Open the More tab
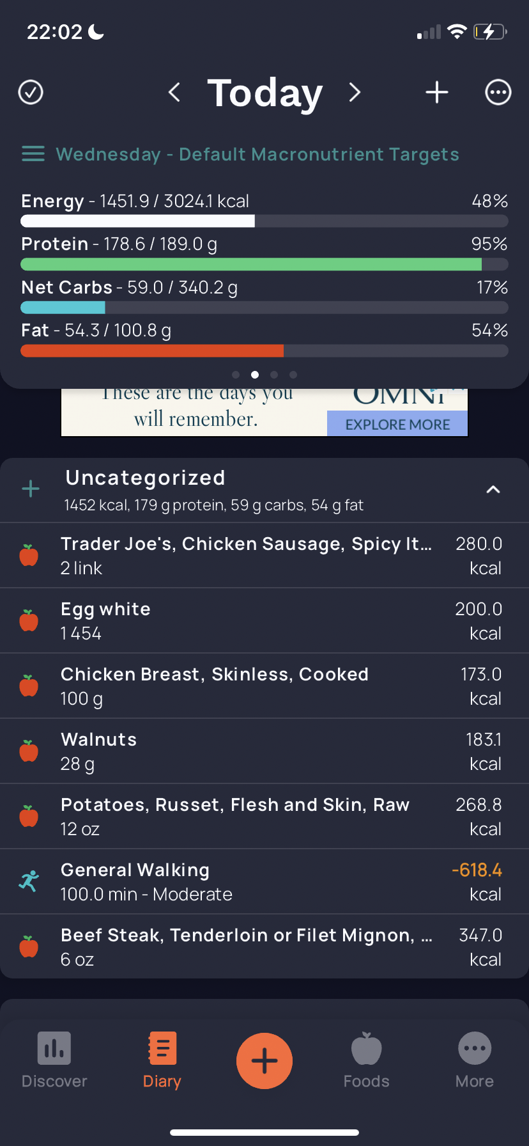This screenshot has width=529, height=1146. [475, 1060]
